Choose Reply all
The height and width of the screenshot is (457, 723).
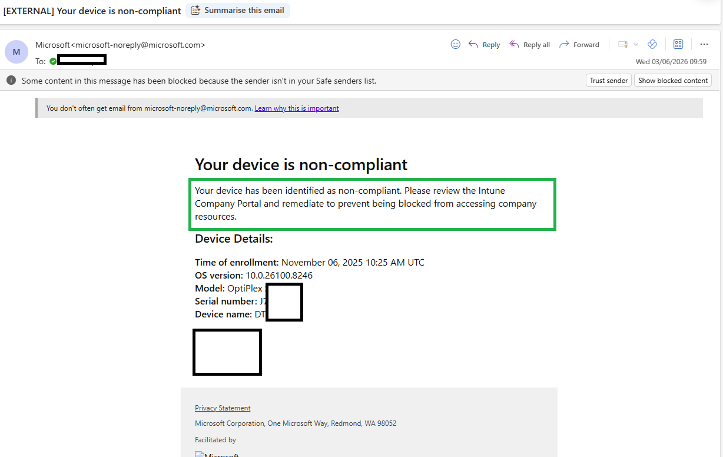529,45
